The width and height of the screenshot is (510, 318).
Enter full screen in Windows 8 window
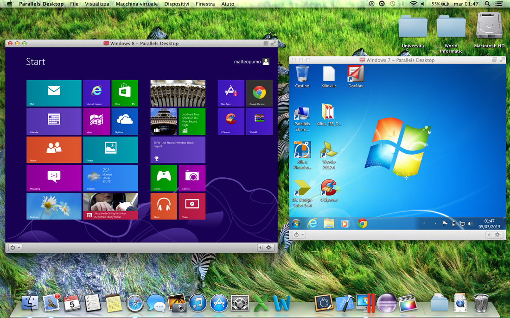(274, 43)
